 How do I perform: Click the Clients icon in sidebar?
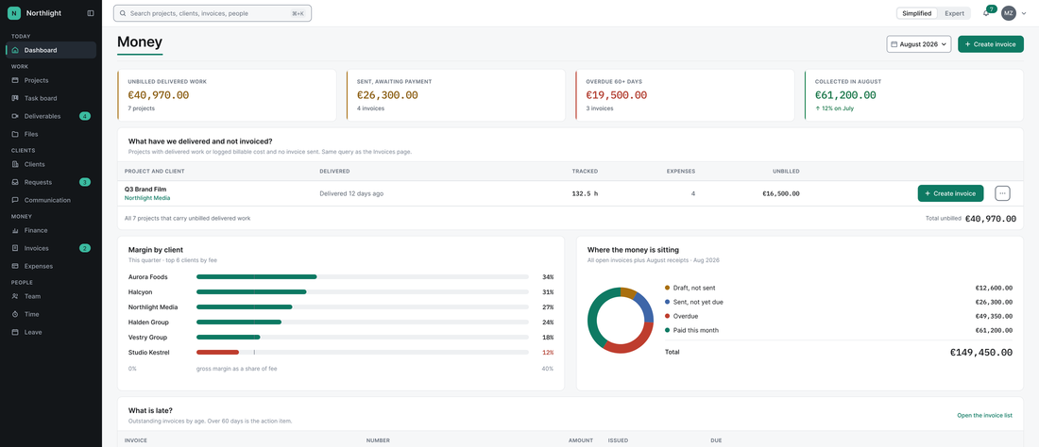tap(15, 164)
